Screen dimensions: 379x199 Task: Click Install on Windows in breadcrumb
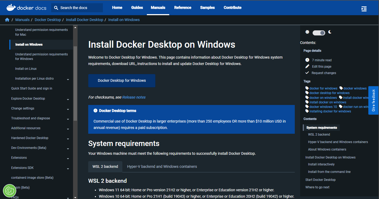pos(124,20)
